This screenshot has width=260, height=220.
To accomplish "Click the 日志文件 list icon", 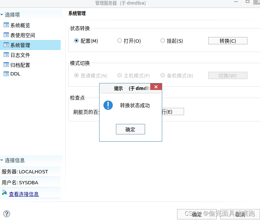I will click(x=6, y=55).
